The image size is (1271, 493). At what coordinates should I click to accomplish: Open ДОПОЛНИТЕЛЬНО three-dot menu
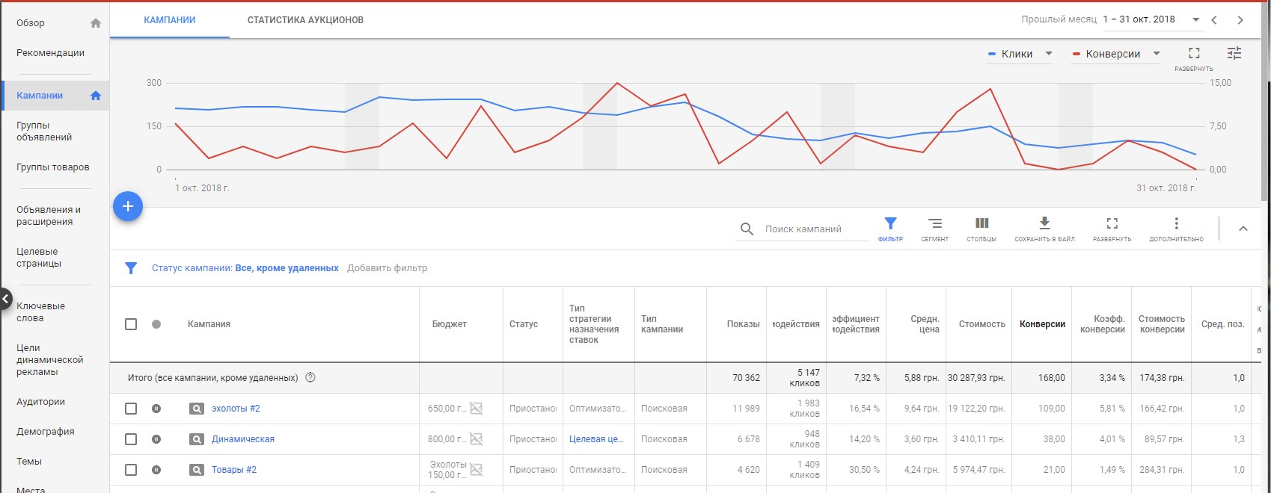pyautogui.click(x=1177, y=229)
